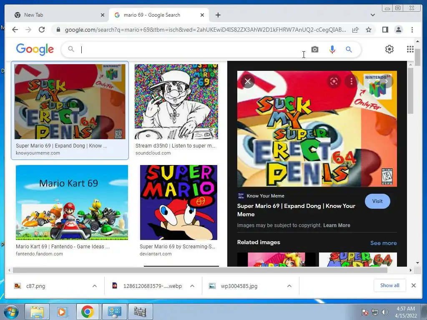Open large preview image
427x320 pixels.
pos(317,129)
